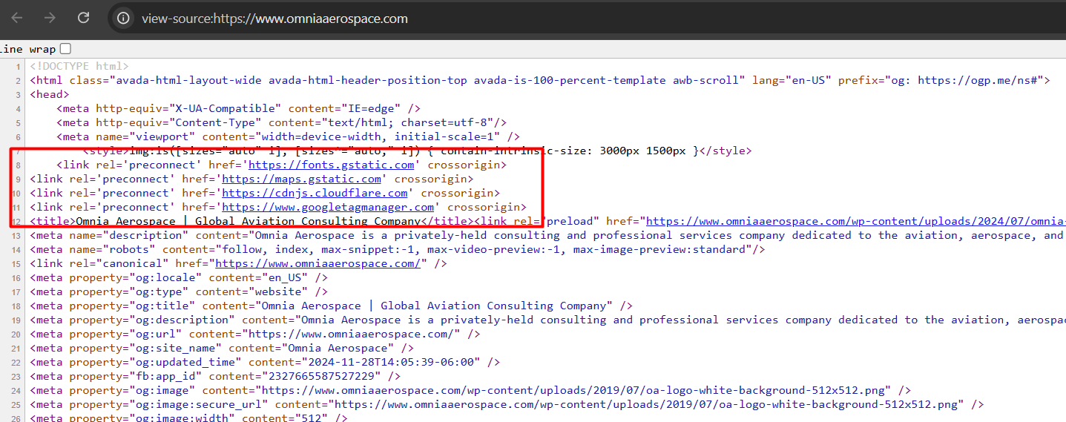Click the browser back arrow
This screenshot has width=1066, height=422.
[x=16, y=18]
